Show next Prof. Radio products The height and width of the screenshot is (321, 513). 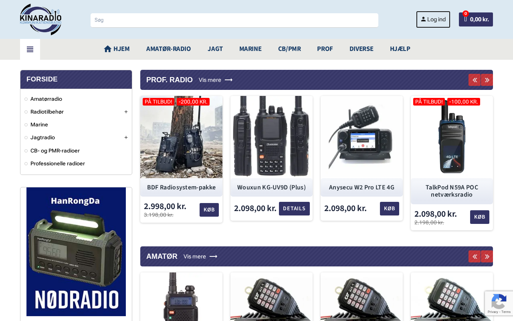(x=487, y=80)
